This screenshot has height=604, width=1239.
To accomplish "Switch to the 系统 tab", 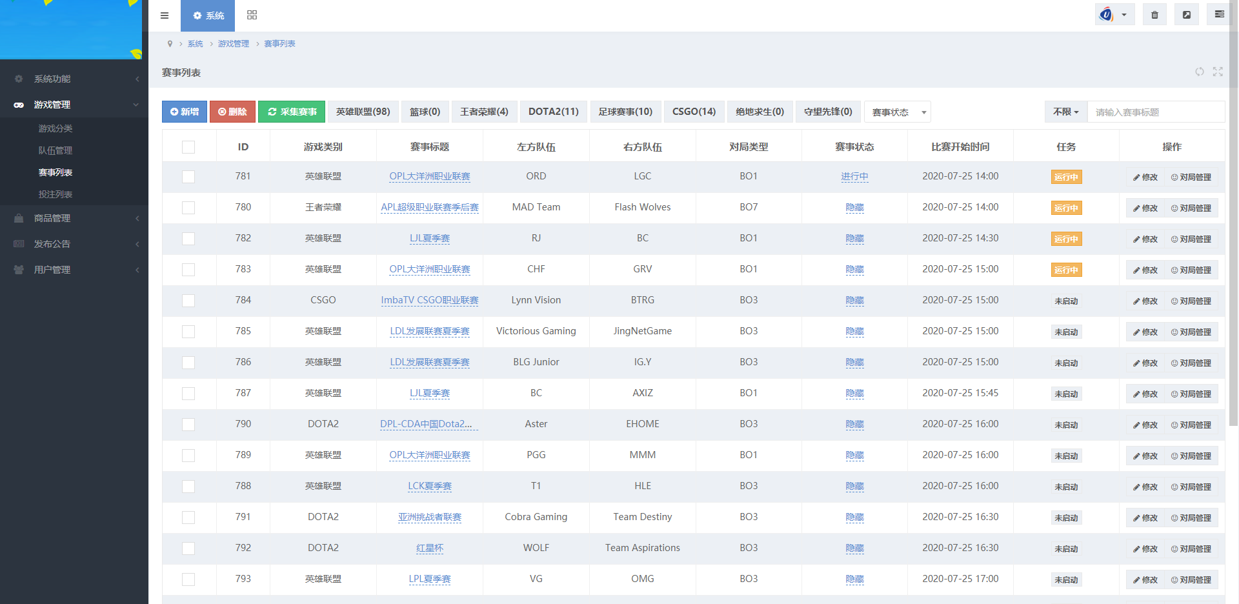I will coord(207,15).
